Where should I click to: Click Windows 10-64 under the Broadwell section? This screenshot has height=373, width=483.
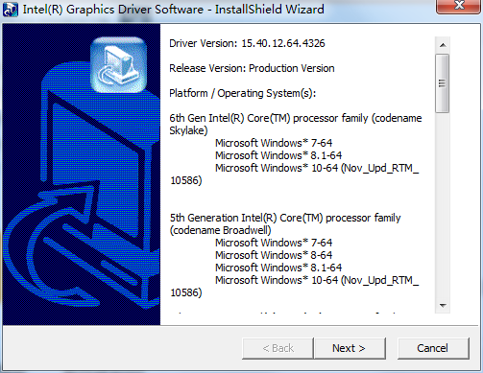point(294,286)
